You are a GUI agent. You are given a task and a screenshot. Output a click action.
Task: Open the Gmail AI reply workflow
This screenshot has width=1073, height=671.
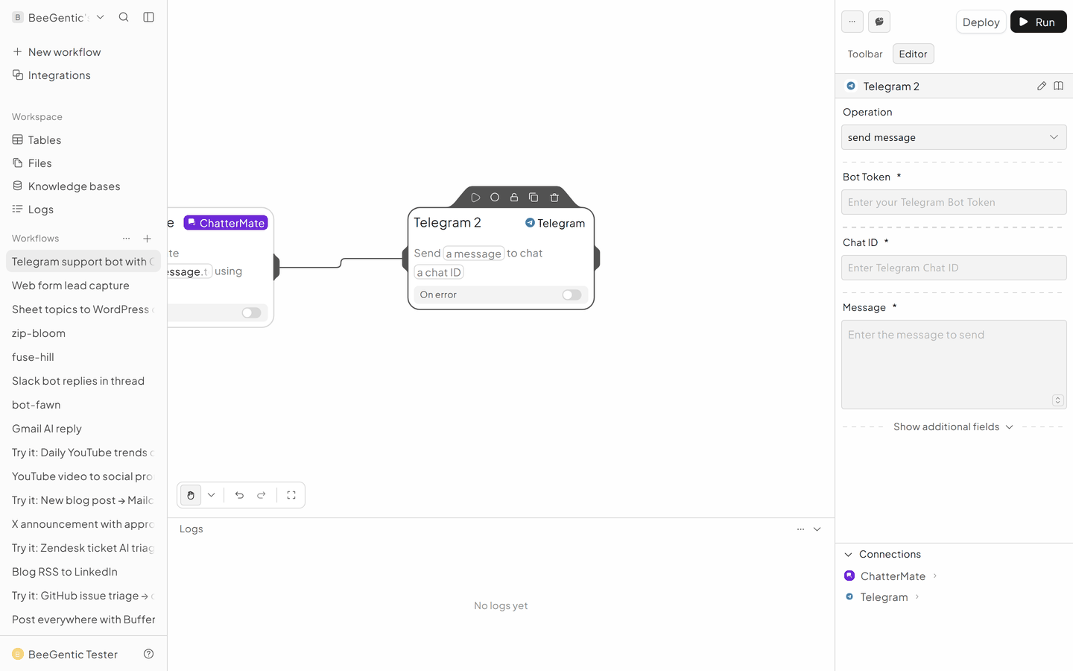[83, 429]
